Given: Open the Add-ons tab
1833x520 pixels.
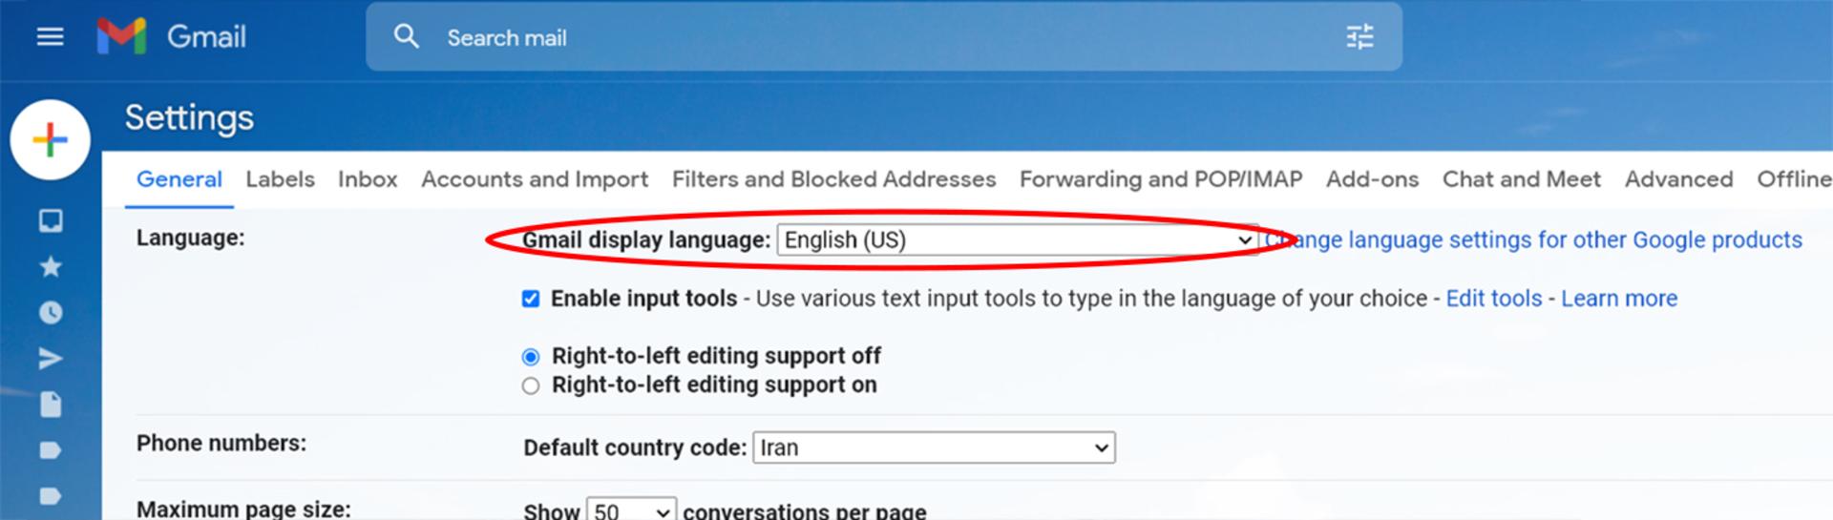Looking at the screenshot, I should [1372, 179].
